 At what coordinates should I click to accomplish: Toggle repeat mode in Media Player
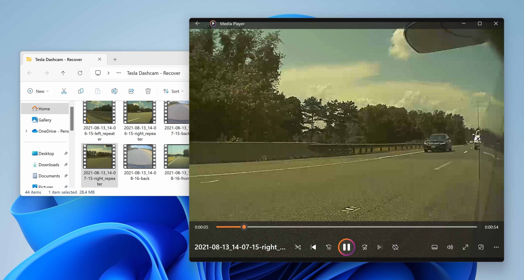tap(395, 247)
